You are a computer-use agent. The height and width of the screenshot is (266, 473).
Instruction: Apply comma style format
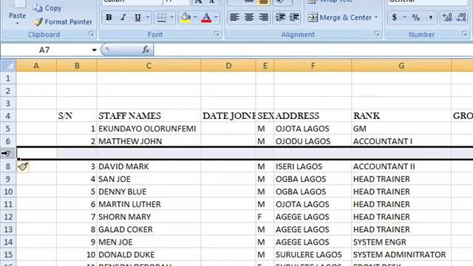(x=430, y=18)
